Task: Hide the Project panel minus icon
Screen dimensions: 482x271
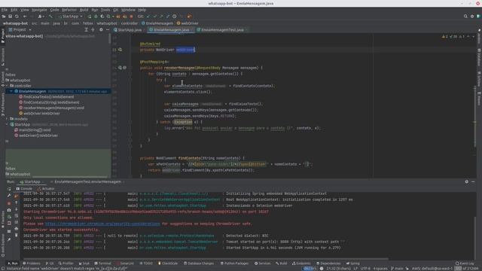Action: (107, 30)
